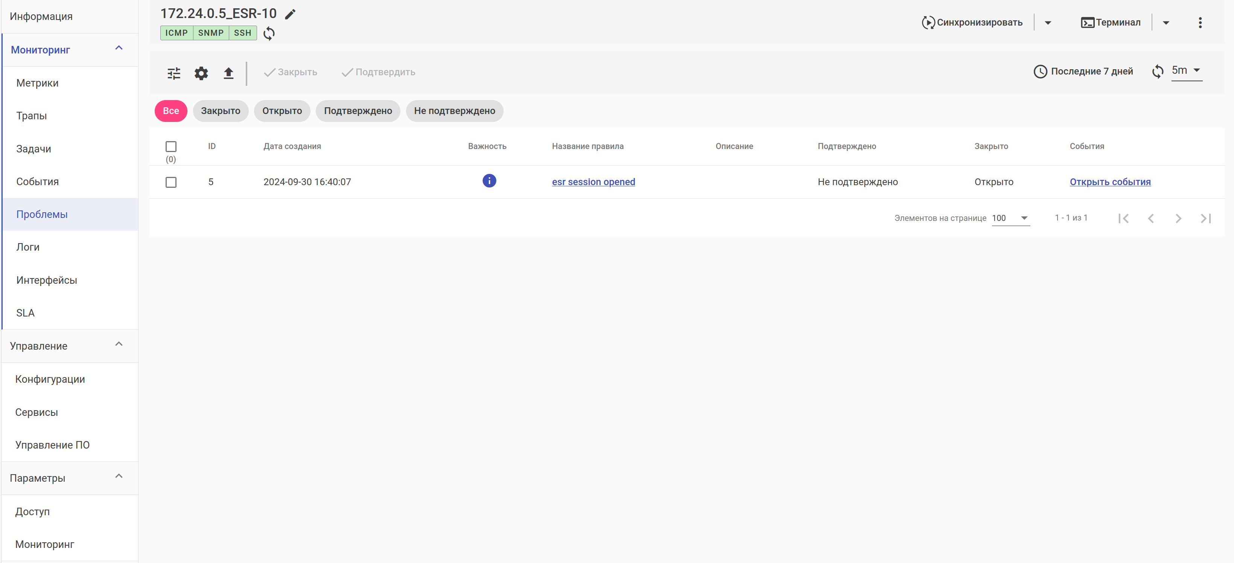Check the checkbox for problem ID 5
The image size is (1234, 563).
(171, 182)
